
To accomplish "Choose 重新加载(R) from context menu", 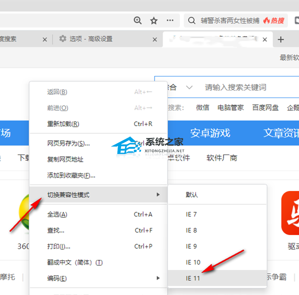I will (x=98, y=124).
